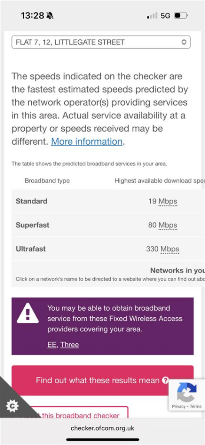Open the cookie settings gear icon
The width and height of the screenshot is (205, 445).
click(12, 406)
